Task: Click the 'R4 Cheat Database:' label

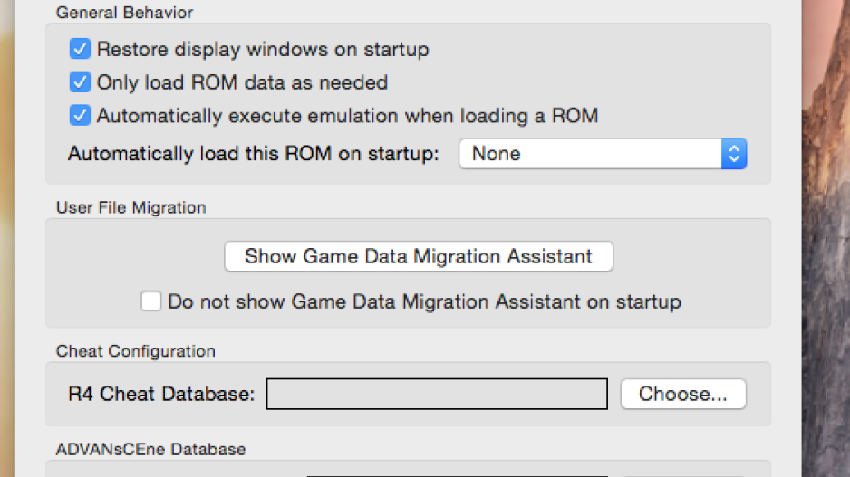Action: [161, 394]
